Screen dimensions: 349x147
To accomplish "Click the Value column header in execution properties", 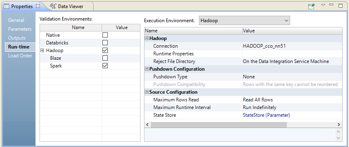I will pos(292,31).
